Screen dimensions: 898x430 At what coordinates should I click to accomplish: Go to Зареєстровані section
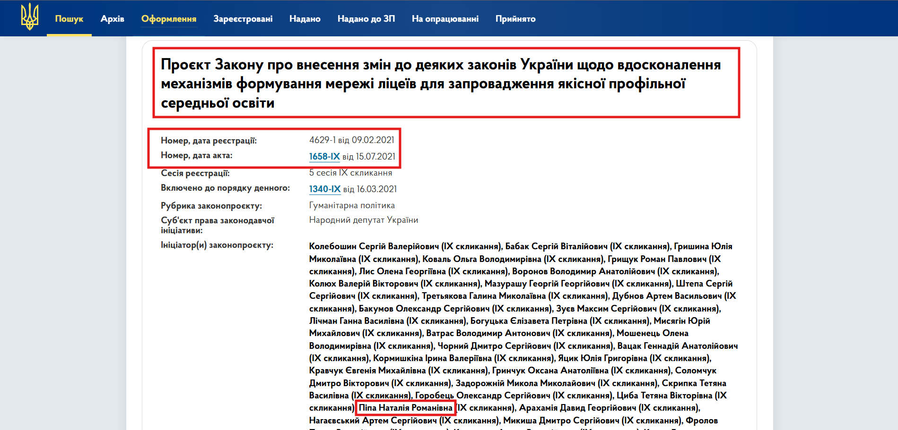[243, 19]
